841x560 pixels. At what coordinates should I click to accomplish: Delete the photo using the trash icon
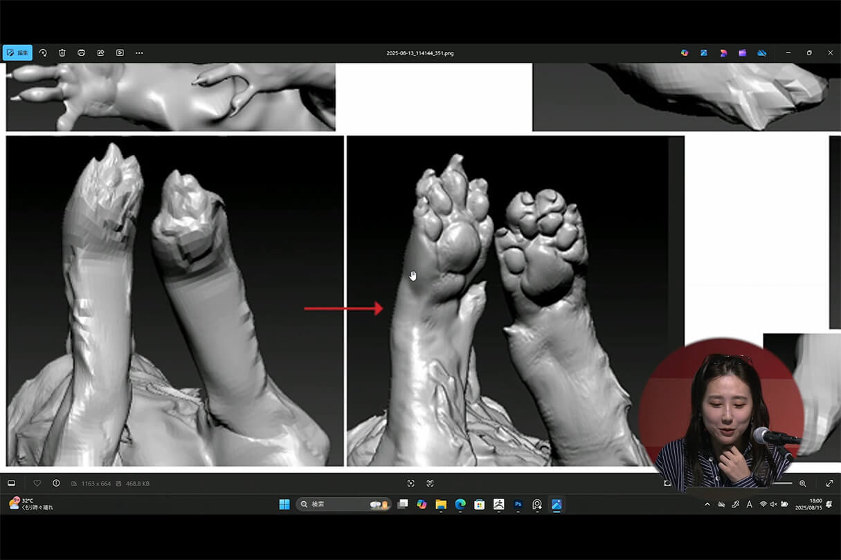click(x=62, y=53)
